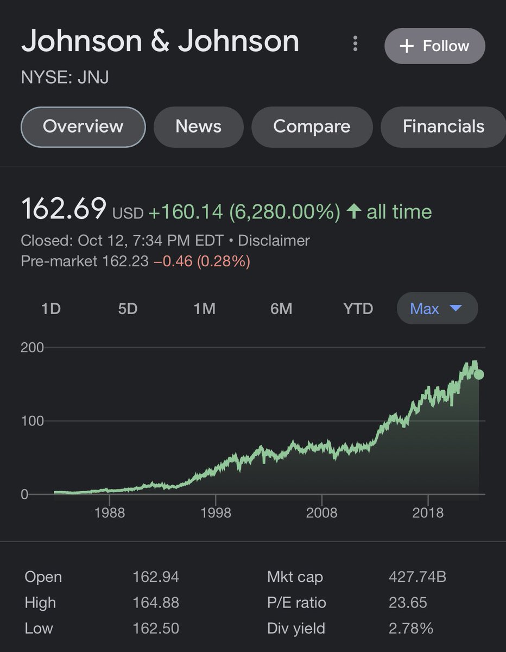This screenshot has width=506, height=652.
Task: Click the High value 164.88
Action: (156, 603)
